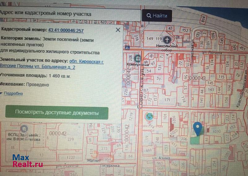The height and width of the screenshot is (176, 248).
Task: Select the Коррекционная школа map icon
Action: click(149, 117)
